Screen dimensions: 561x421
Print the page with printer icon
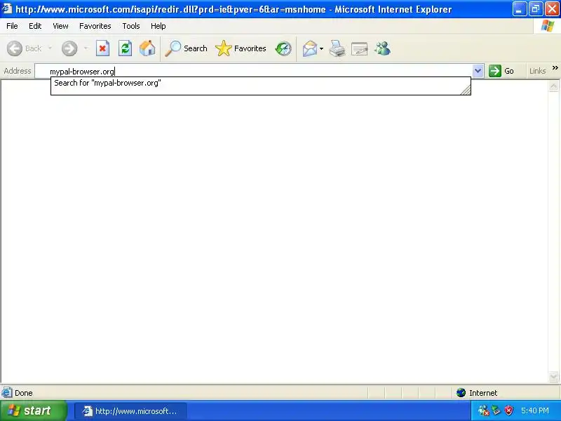point(337,48)
